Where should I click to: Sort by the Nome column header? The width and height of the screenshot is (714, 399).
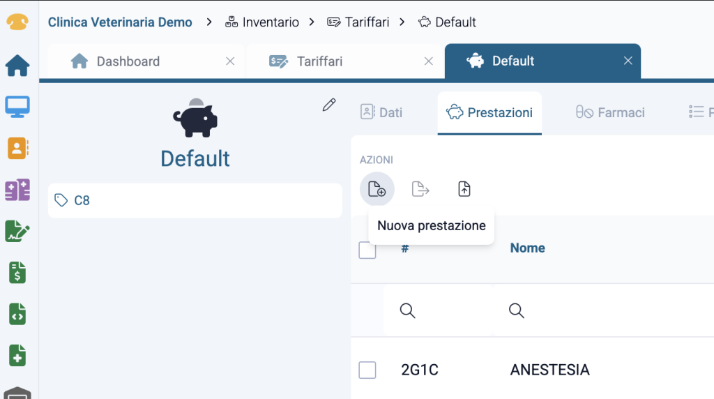(528, 248)
